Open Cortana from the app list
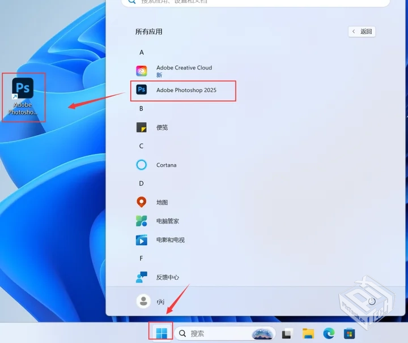 coord(165,165)
